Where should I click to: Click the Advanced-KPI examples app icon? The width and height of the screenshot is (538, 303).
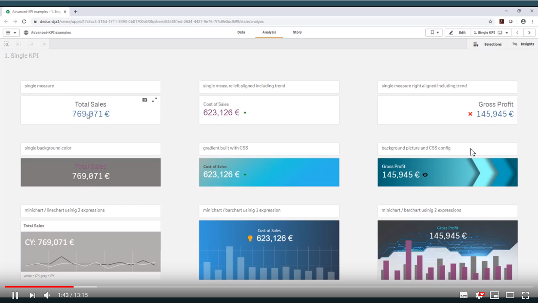click(x=26, y=33)
